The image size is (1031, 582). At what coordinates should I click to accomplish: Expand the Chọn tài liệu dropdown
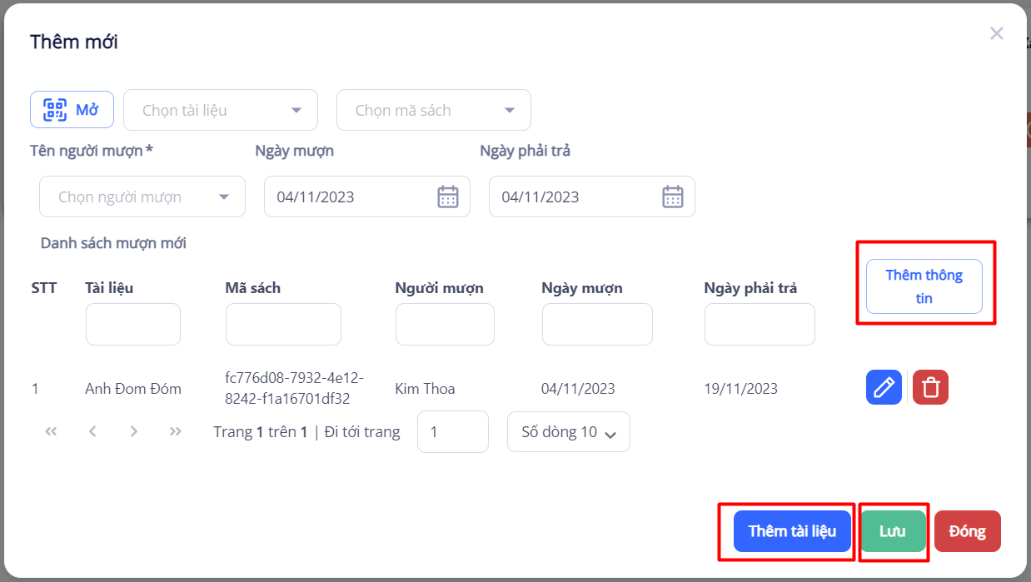point(221,111)
